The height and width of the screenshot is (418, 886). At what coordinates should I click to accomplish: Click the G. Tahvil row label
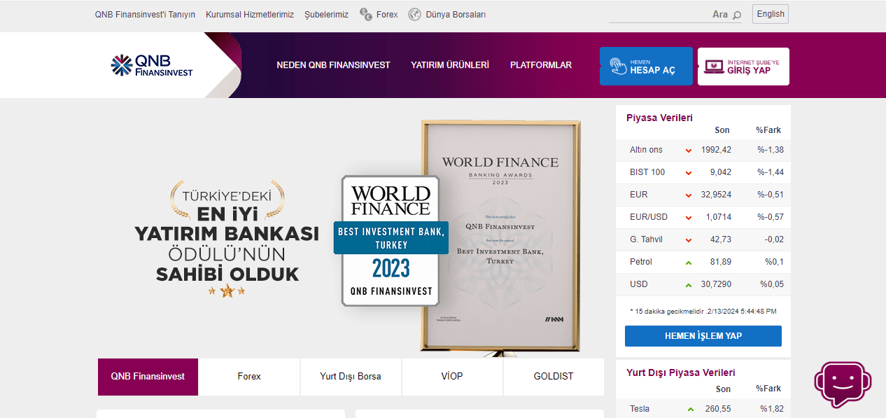646,239
